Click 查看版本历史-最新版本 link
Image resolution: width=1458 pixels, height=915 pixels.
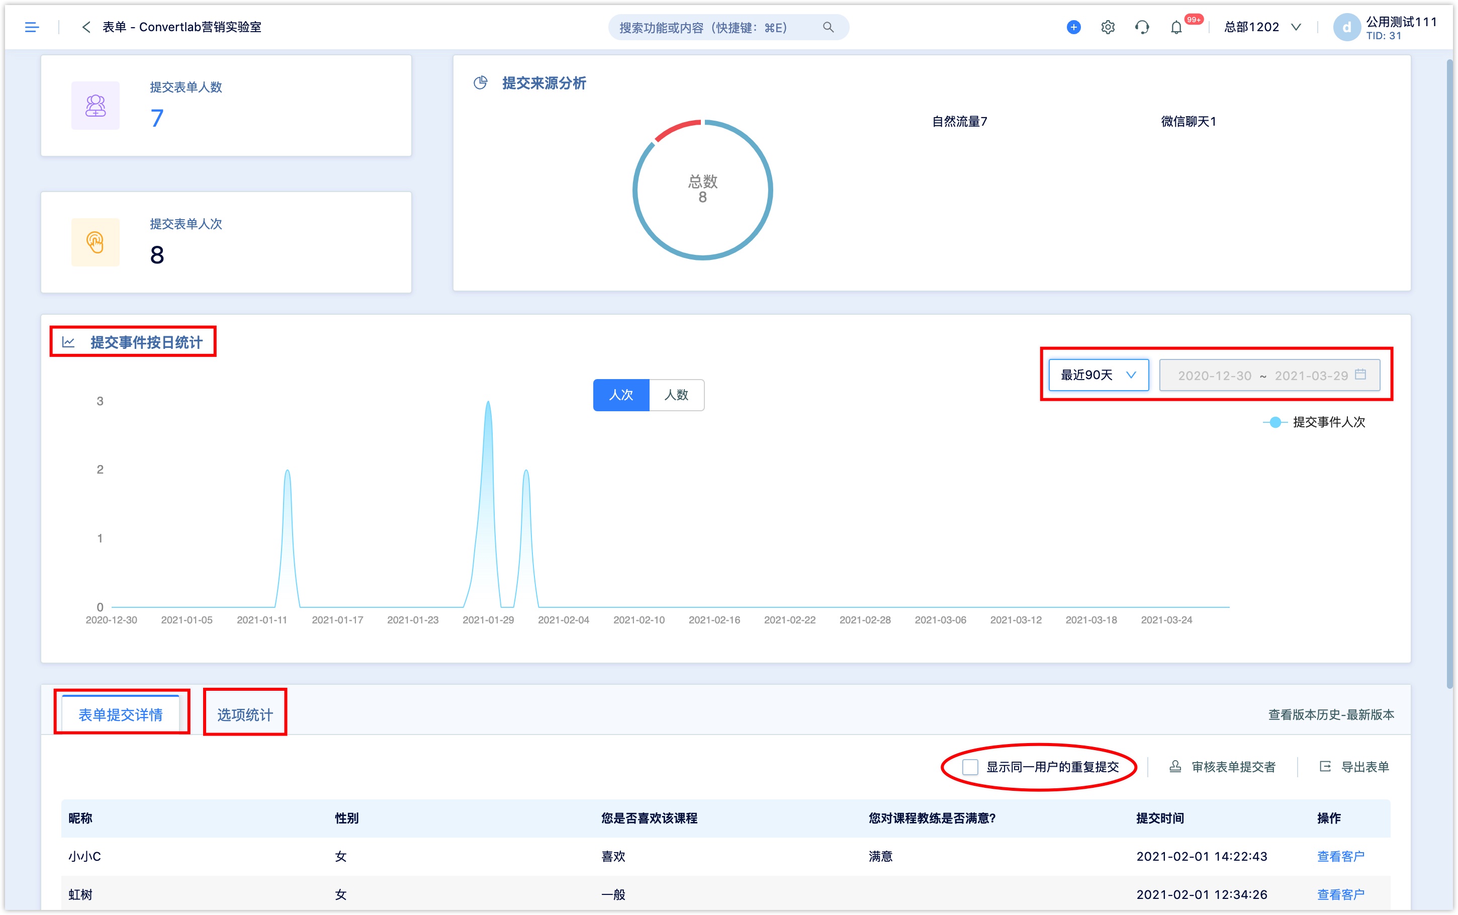coord(1331,715)
